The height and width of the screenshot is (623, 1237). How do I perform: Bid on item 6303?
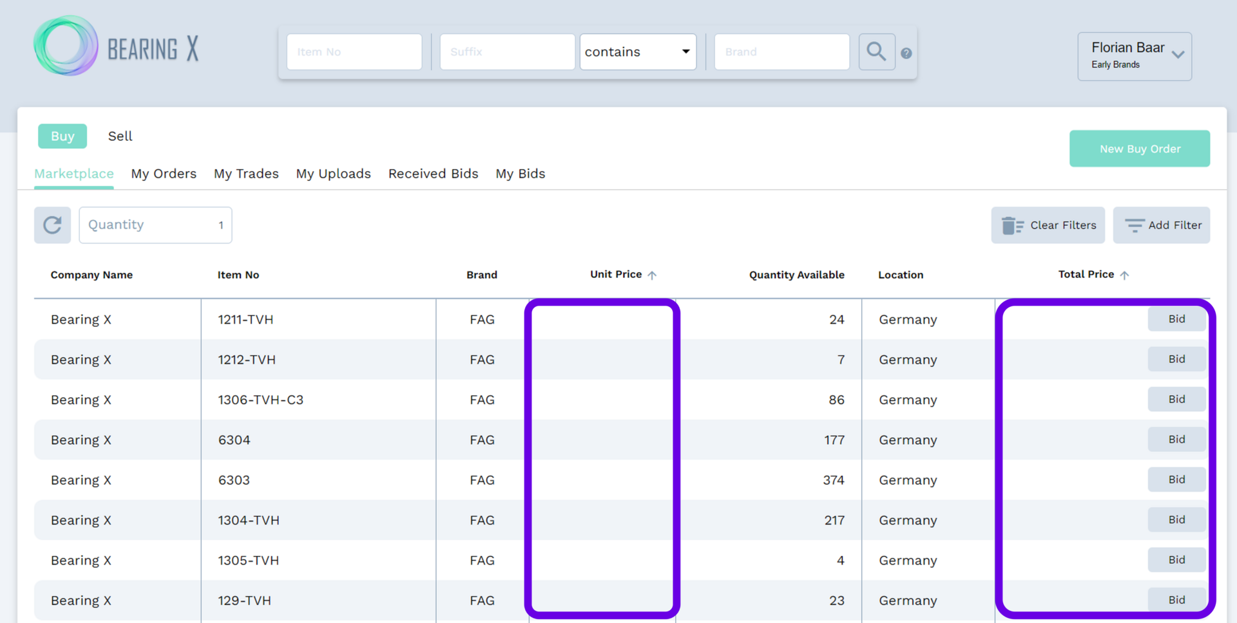pos(1176,479)
